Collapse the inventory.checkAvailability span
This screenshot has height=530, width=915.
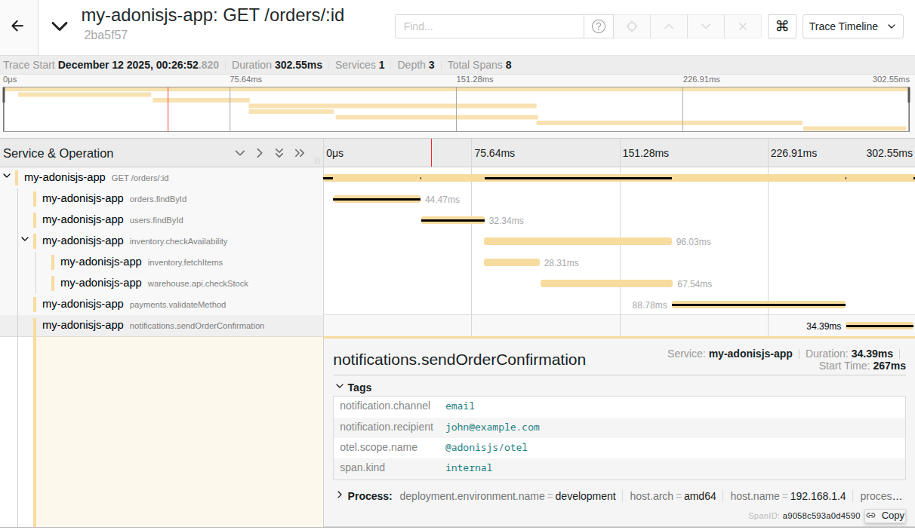click(25, 240)
